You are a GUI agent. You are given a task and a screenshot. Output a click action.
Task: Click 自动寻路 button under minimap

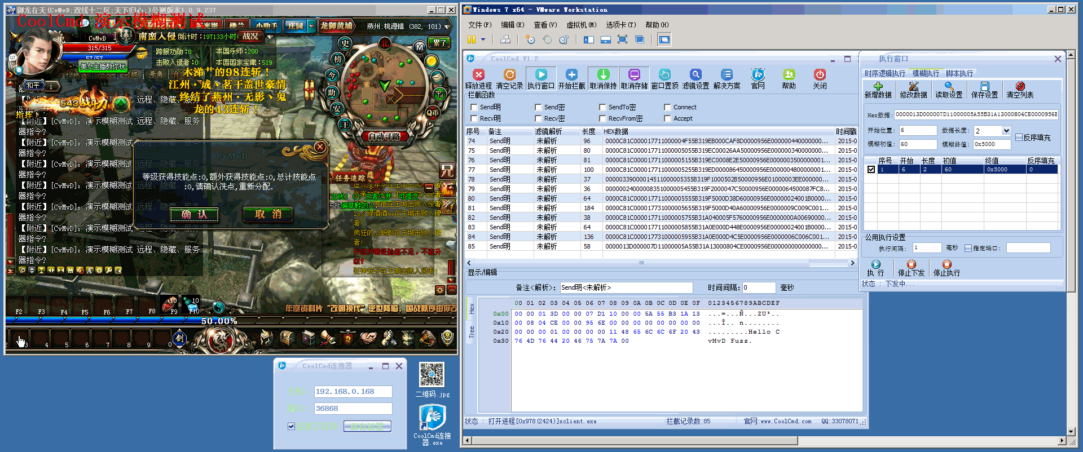384,136
